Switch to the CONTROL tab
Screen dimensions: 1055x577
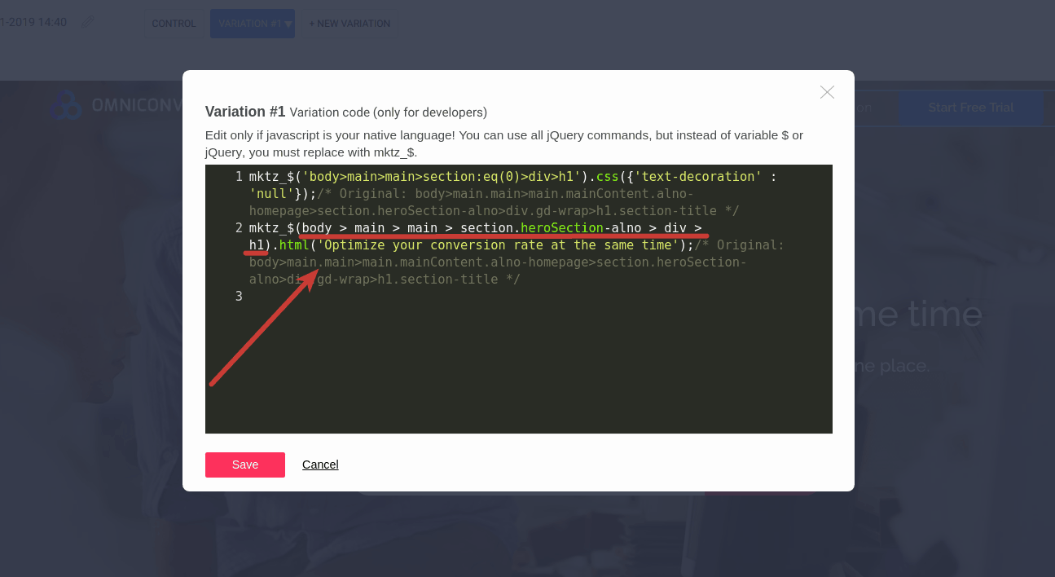pos(174,24)
